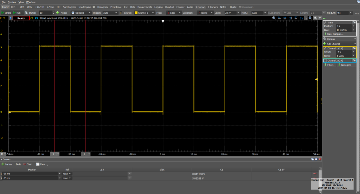Open the Control menu

click(12, 2)
